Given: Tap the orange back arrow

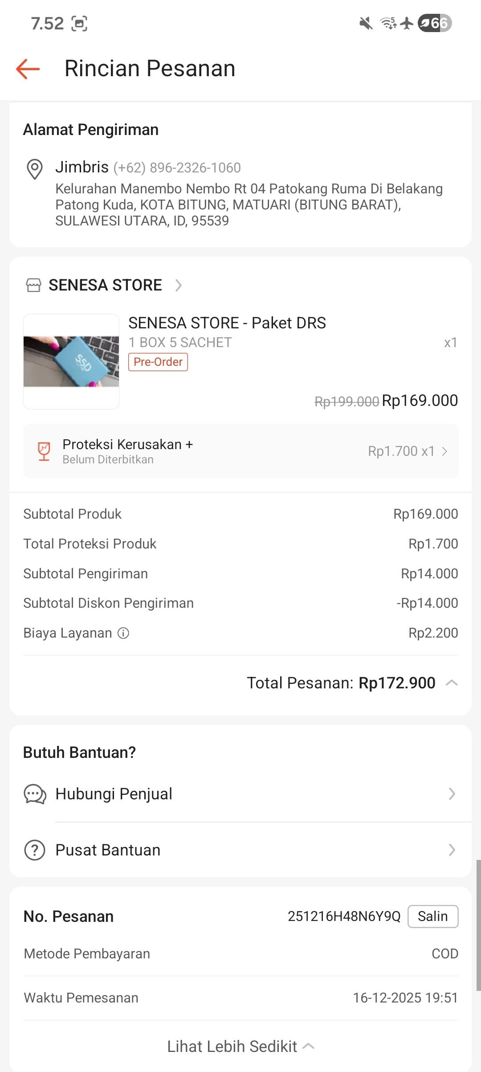Looking at the screenshot, I should (x=28, y=69).
